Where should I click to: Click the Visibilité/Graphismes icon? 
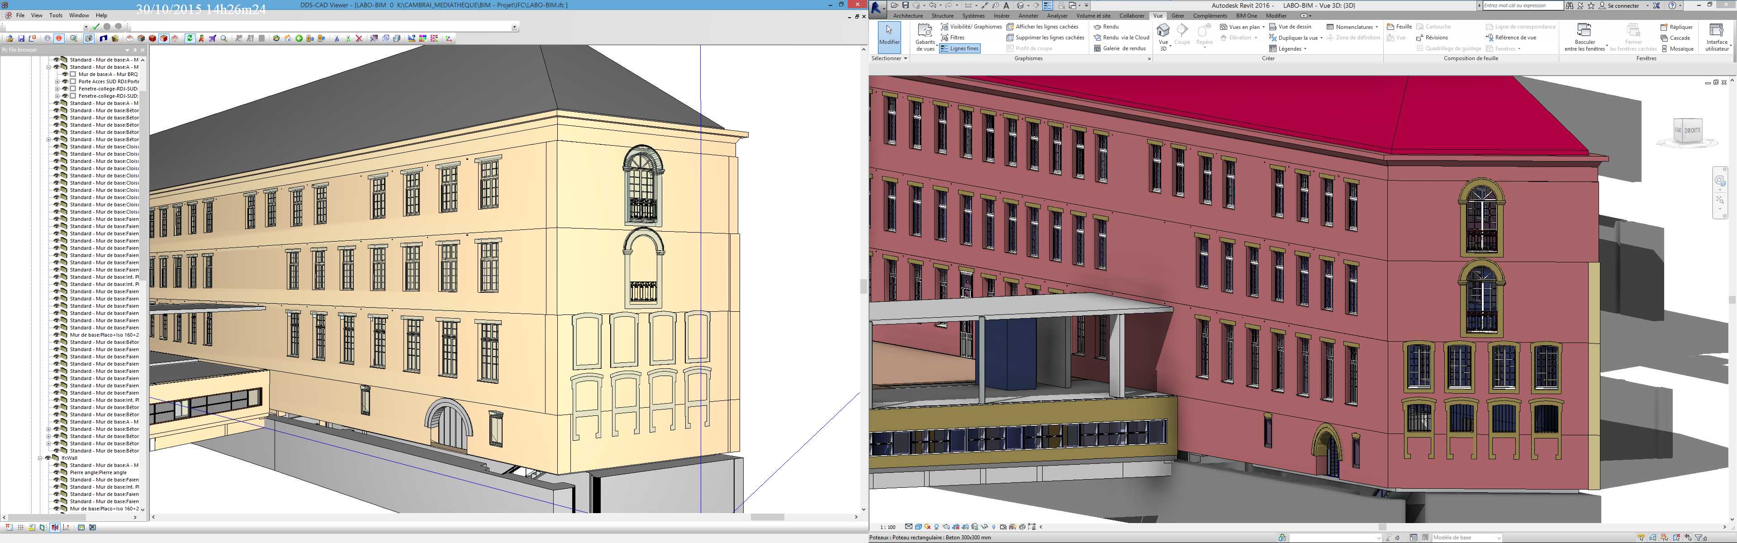click(x=944, y=27)
